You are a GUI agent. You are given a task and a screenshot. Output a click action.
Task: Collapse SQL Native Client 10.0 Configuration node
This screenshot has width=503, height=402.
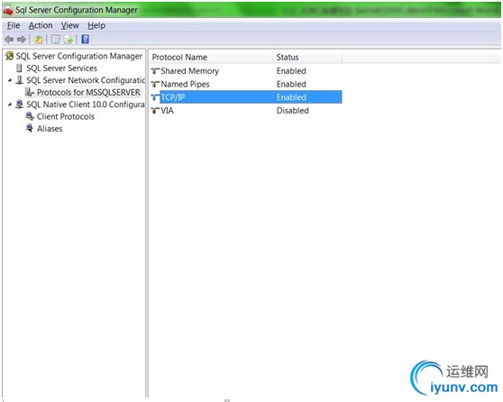(10, 105)
